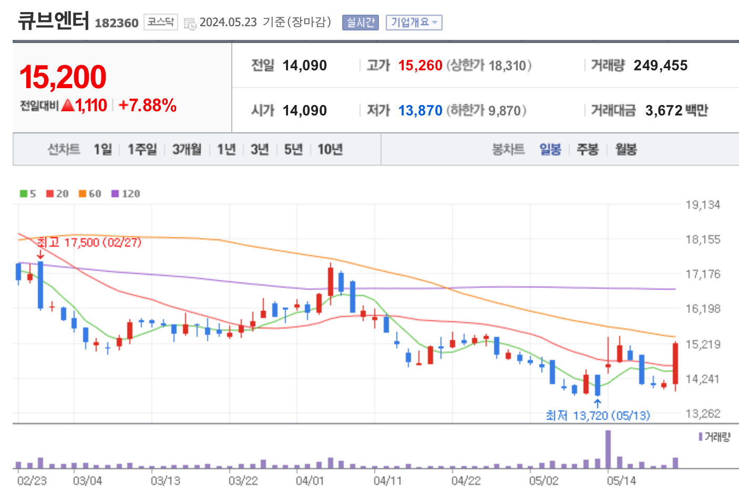This screenshot has height=498, width=739.
Task: Select the 5년 line chart period
Action: coord(293,150)
